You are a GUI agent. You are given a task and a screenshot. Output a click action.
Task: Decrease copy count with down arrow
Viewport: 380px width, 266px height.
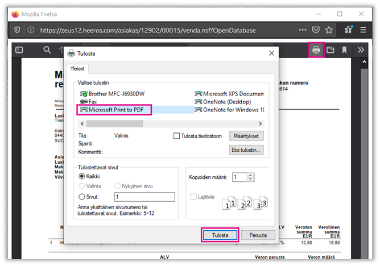[251, 180]
